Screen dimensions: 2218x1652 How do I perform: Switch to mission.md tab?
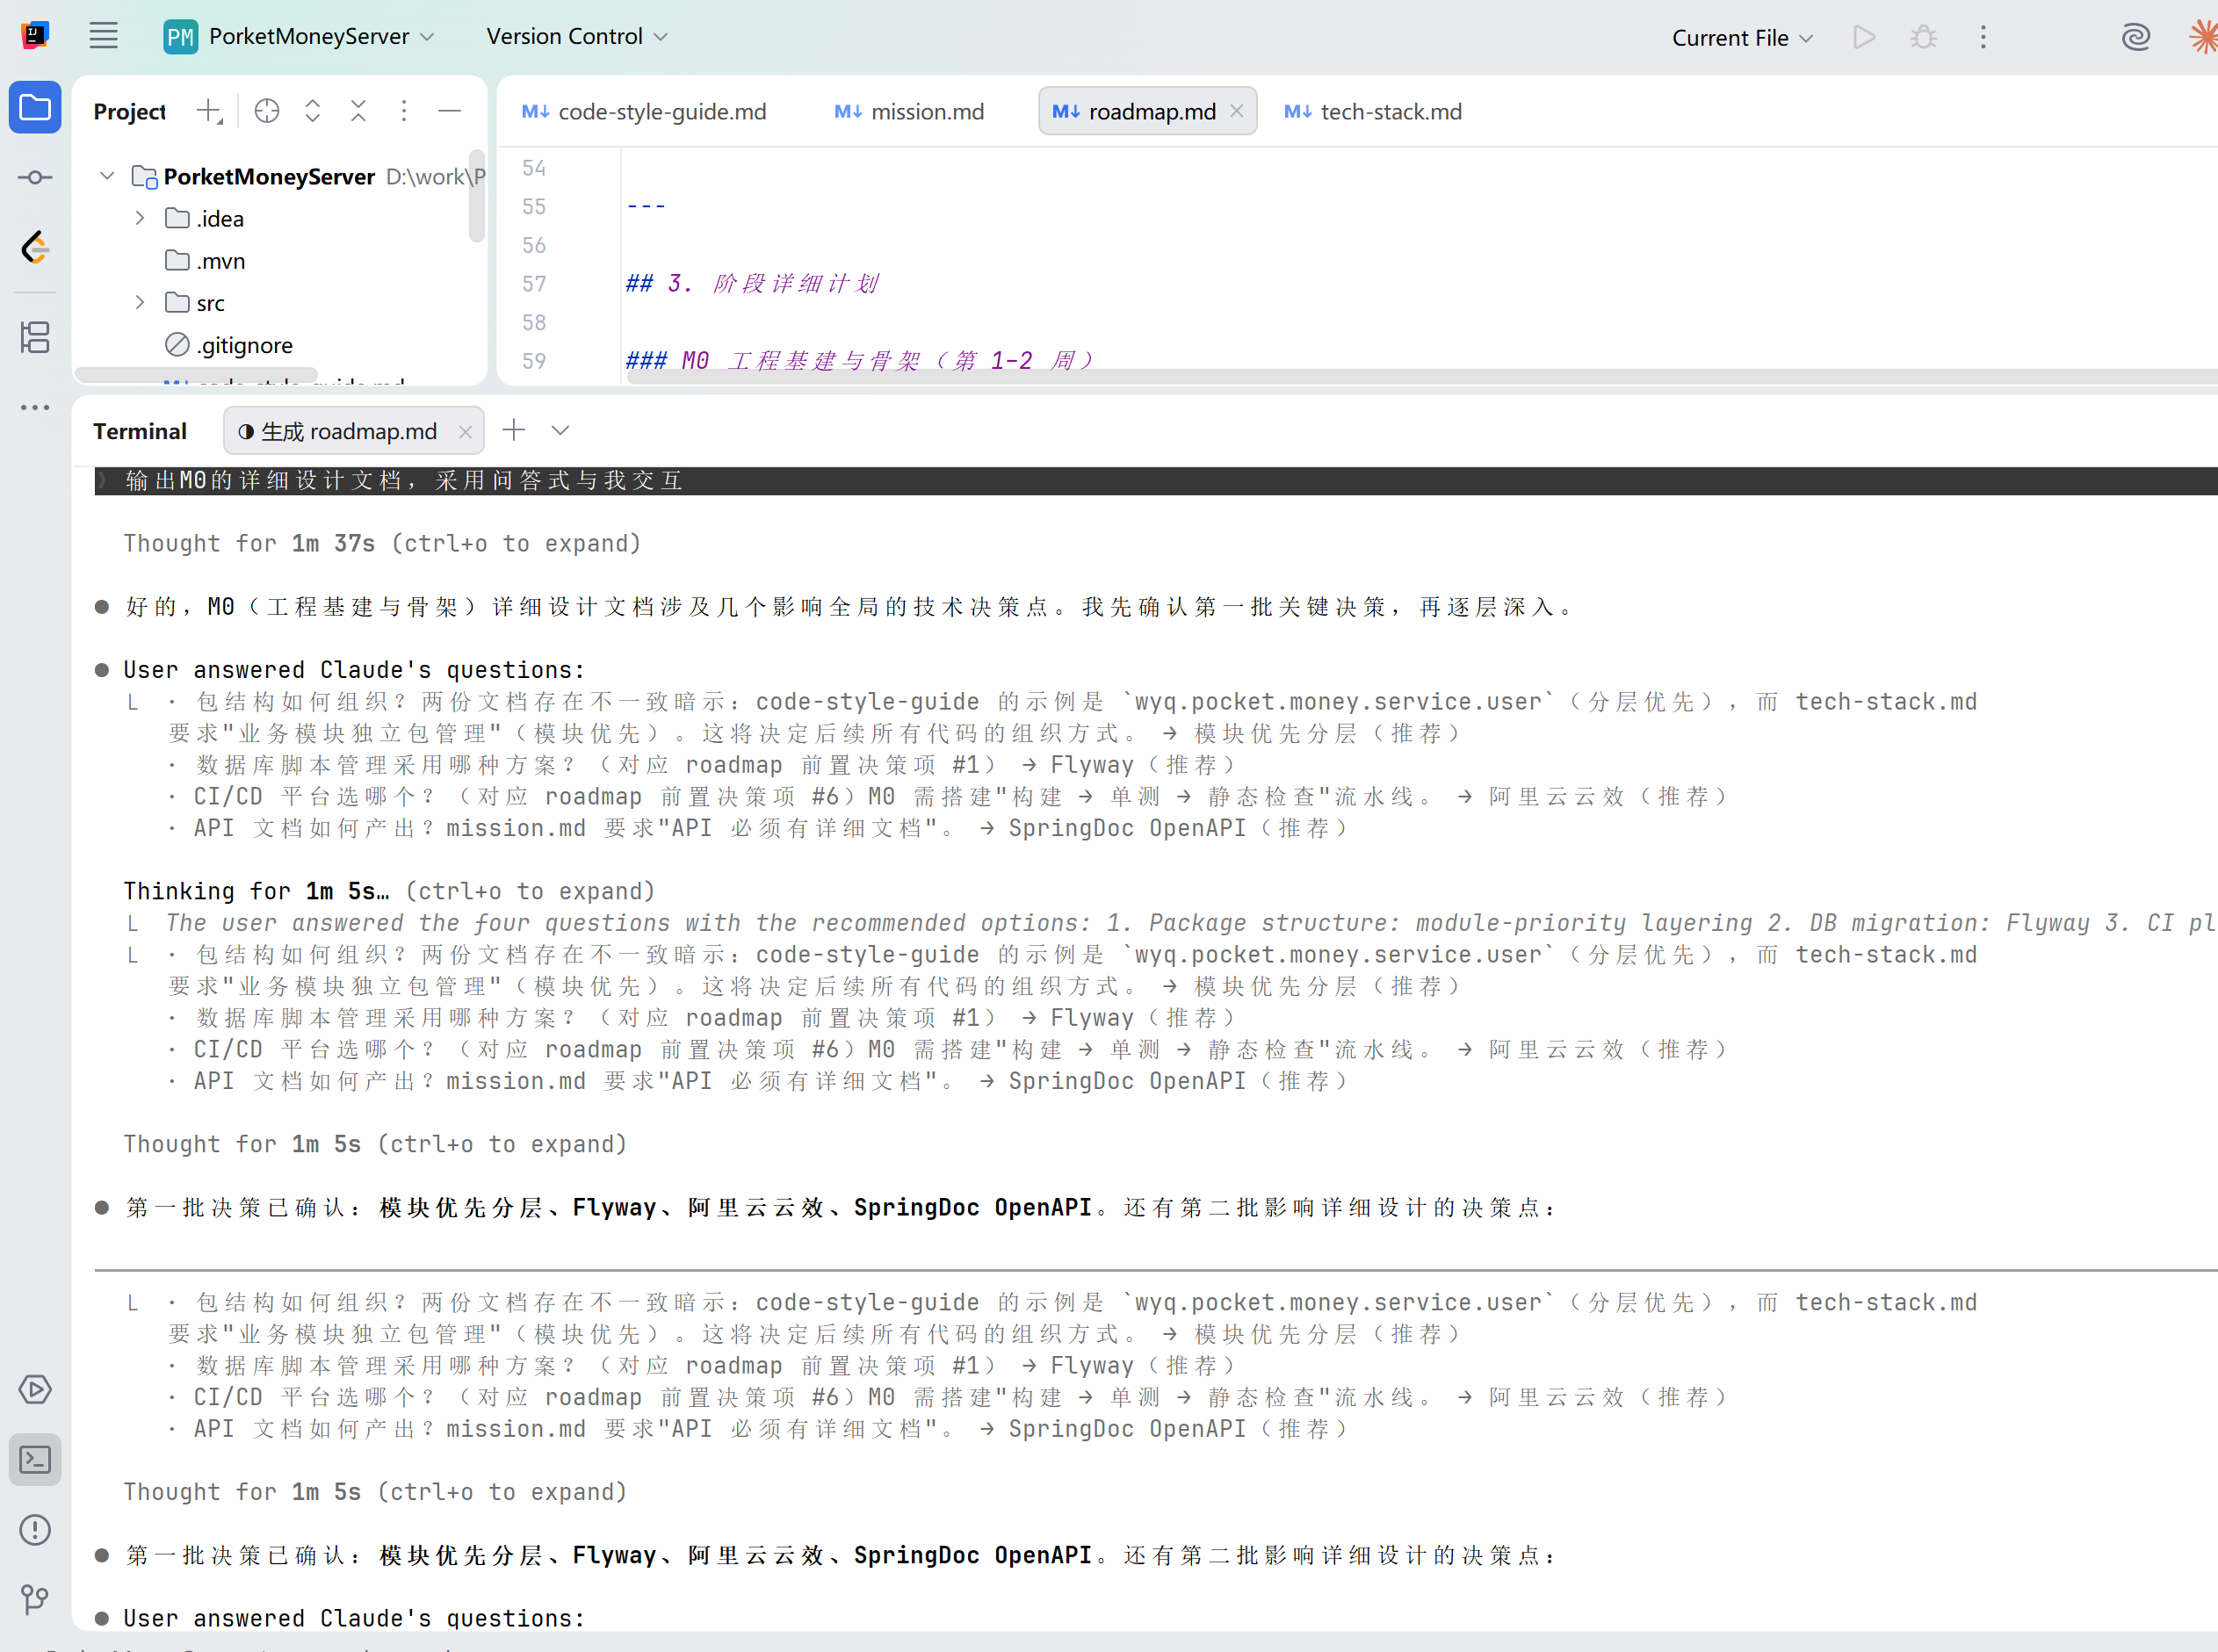pyautogui.click(x=909, y=111)
